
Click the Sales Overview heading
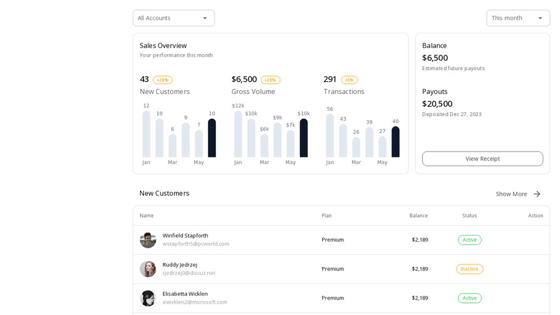coord(163,46)
